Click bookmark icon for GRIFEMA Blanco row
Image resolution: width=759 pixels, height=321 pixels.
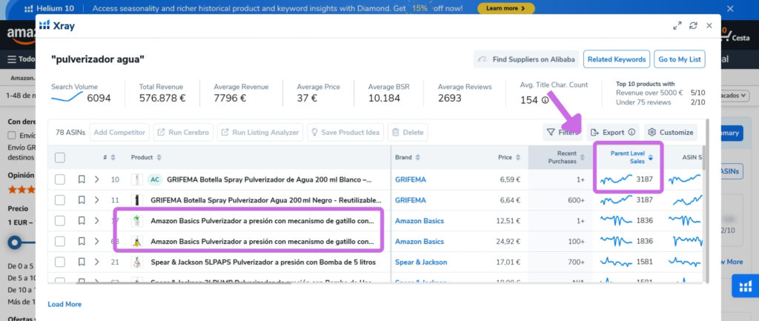82,179
